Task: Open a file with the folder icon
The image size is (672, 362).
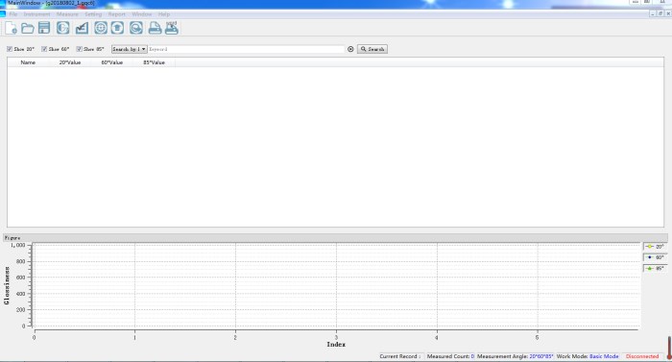Action: [x=28, y=29]
